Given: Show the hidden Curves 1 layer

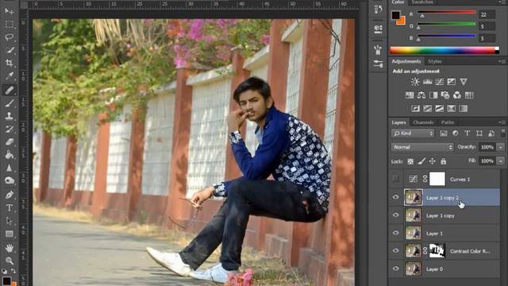Looking at the screenshot, I should [395, 179].
